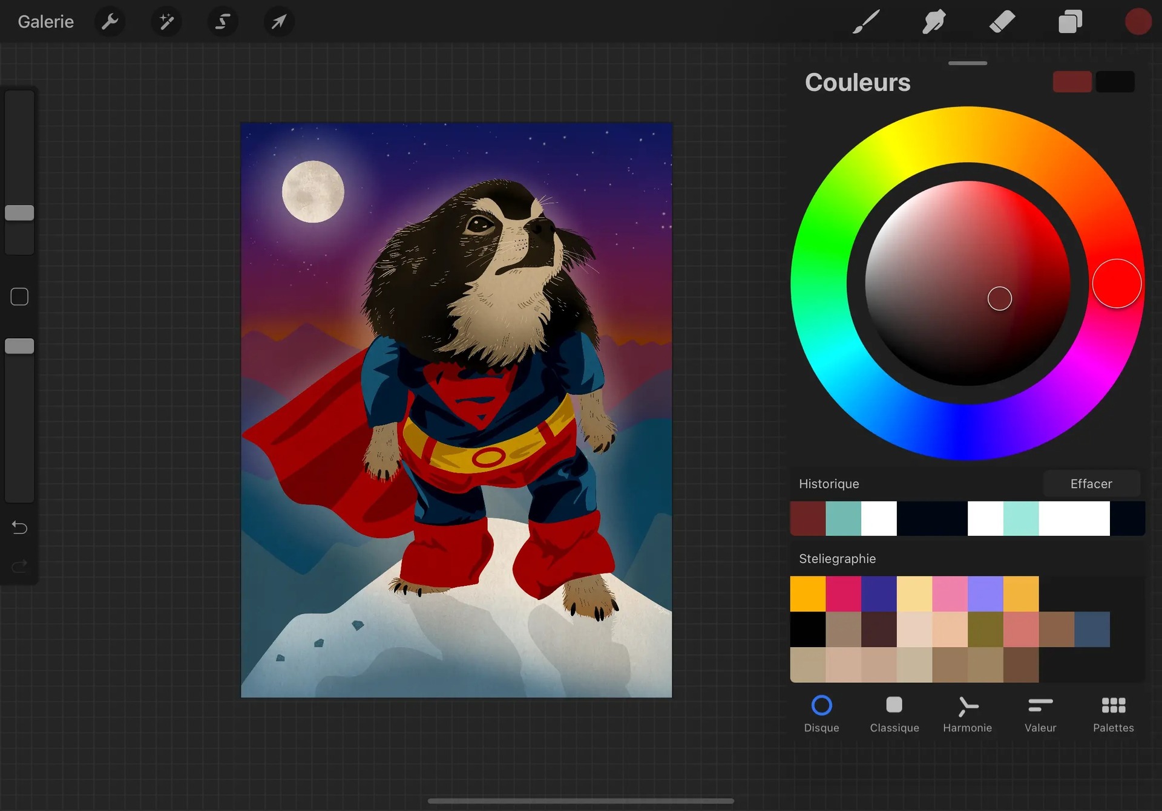
Task: Switch to the Classique color tab
Action: (894, 714)
